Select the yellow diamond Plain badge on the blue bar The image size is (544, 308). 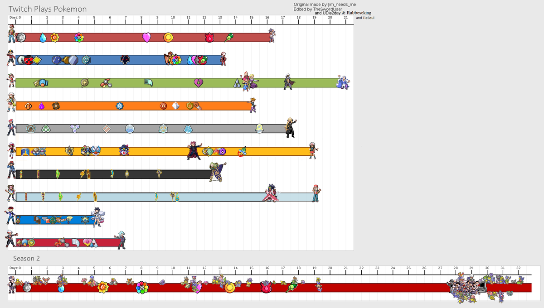coord(37,60)
